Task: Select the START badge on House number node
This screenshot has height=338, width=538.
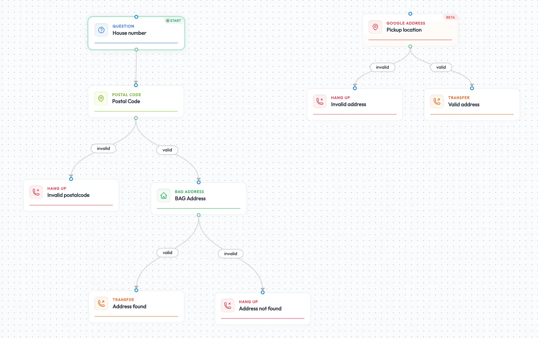Action: coord(174,21)
